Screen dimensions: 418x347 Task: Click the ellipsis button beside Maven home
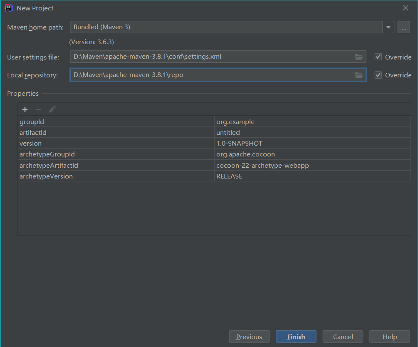[x=403, y=27]
